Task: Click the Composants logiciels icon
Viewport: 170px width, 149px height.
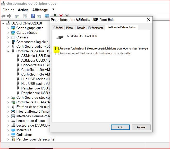Action: (x=13, y=42)
